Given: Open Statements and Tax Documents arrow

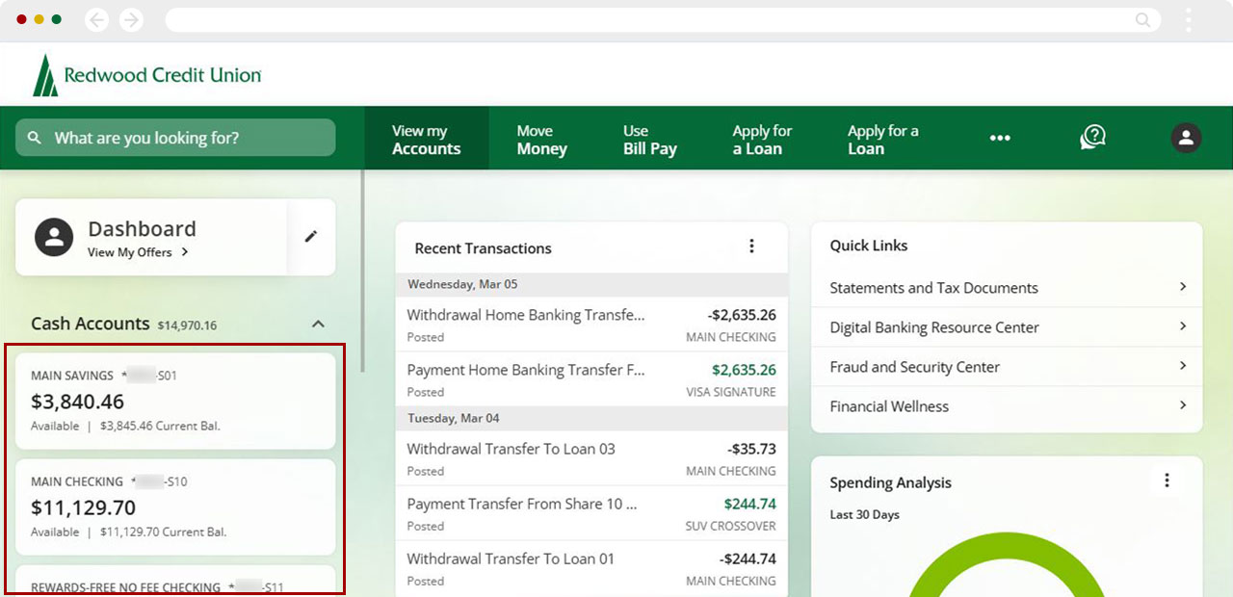Looking at the screenshot, I should (1182, 287).
